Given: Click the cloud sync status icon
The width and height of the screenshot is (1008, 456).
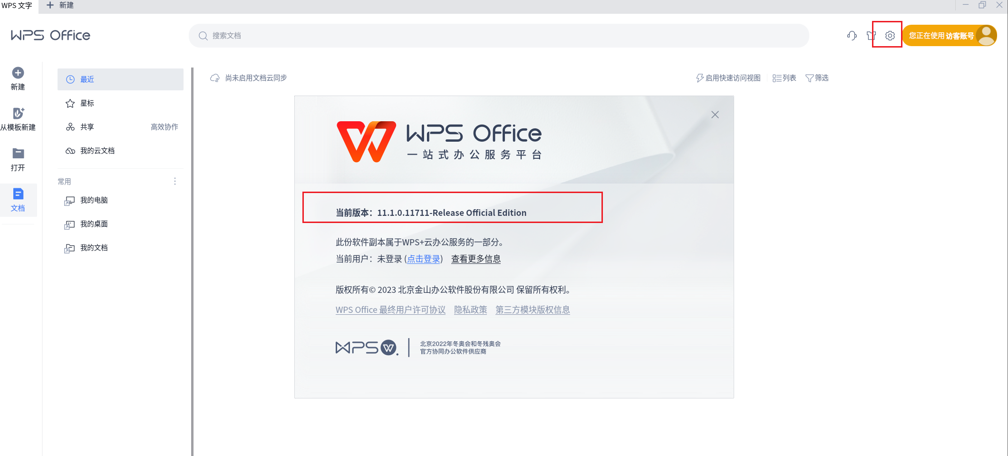Looking at the screenshot, I should pos(215,78).
